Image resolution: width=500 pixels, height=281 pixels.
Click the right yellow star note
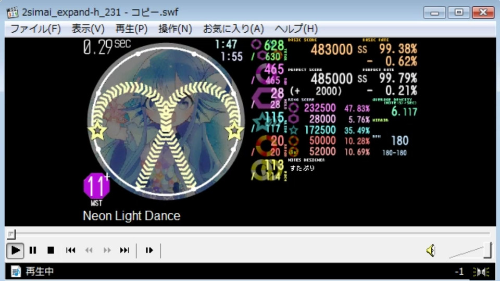pos(235,130)
